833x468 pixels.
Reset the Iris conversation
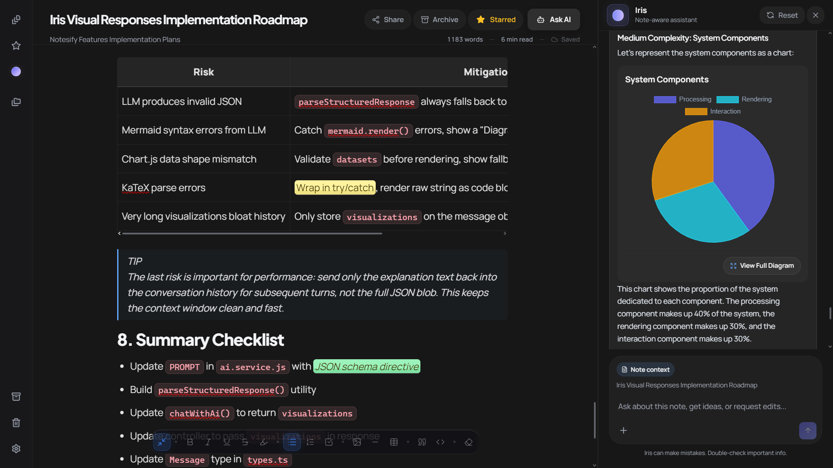(x=782, y=15)
